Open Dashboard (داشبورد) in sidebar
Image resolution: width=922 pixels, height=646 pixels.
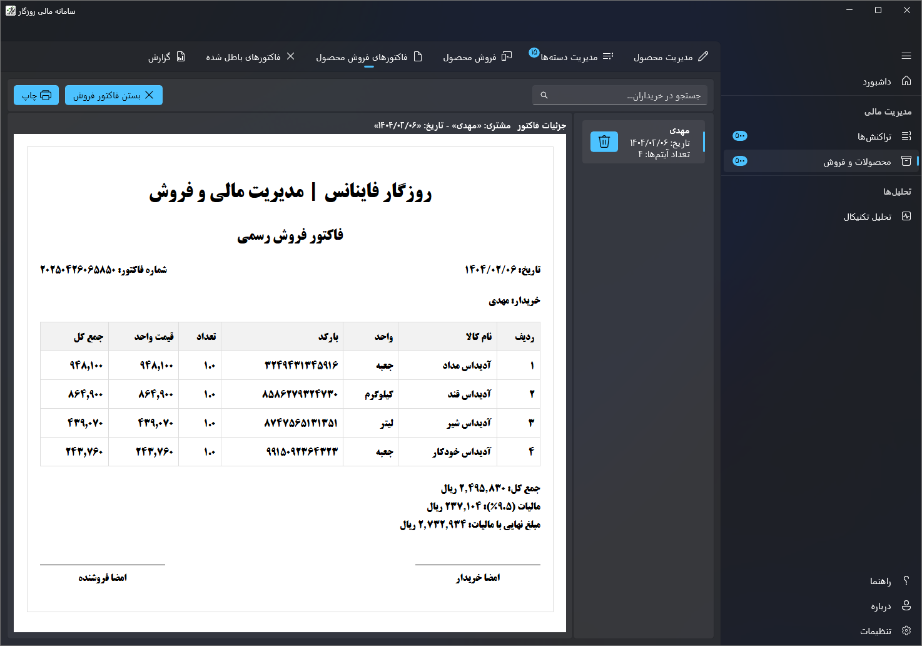(x=821, y=81)
